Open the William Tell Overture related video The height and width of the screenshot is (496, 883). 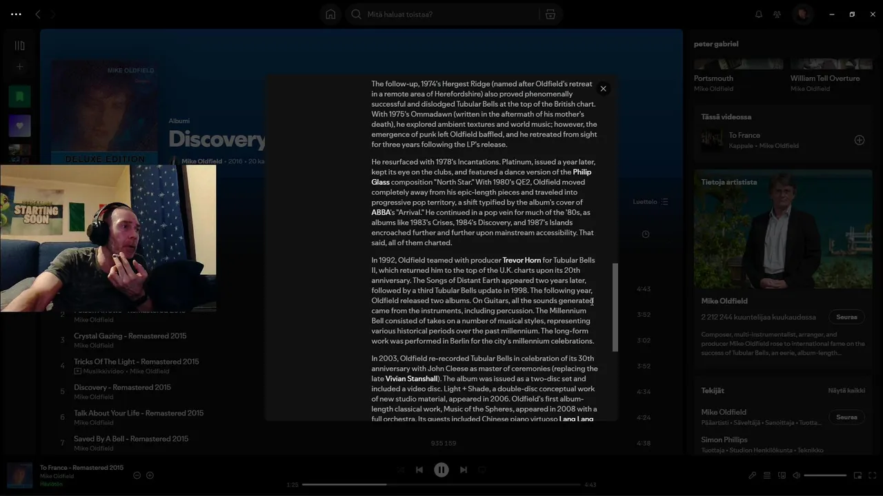pos(825,79)
